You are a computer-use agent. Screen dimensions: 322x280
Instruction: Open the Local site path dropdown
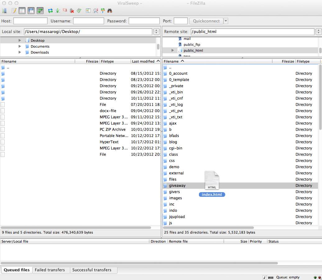(x=156, y=31)
